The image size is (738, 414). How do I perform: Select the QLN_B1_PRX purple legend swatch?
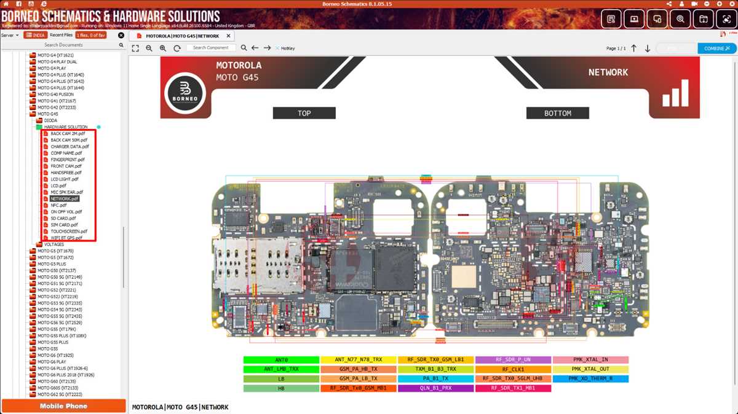(x=435, y=388)
